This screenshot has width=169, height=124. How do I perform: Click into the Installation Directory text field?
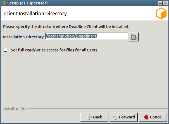(x=112, y=36)
